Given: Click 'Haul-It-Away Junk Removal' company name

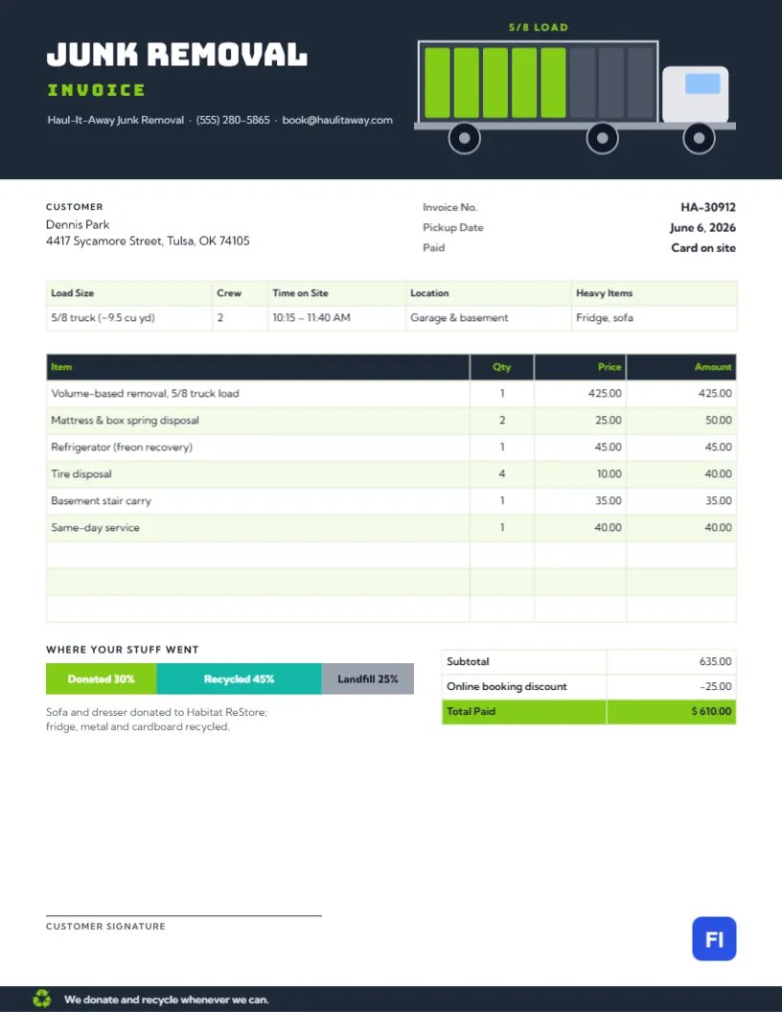Looking at the screenshot, I should pos(116,120).
